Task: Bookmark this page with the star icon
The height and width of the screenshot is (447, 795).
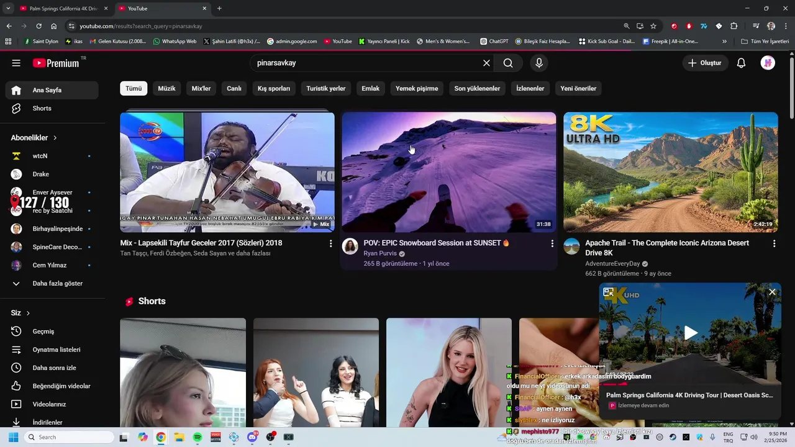Action: (x=653, y=26)
